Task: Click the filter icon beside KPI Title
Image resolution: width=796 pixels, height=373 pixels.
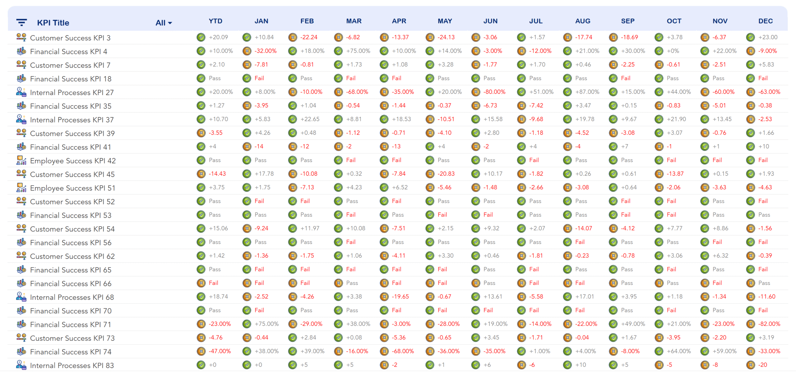Action: click(21, 22)
